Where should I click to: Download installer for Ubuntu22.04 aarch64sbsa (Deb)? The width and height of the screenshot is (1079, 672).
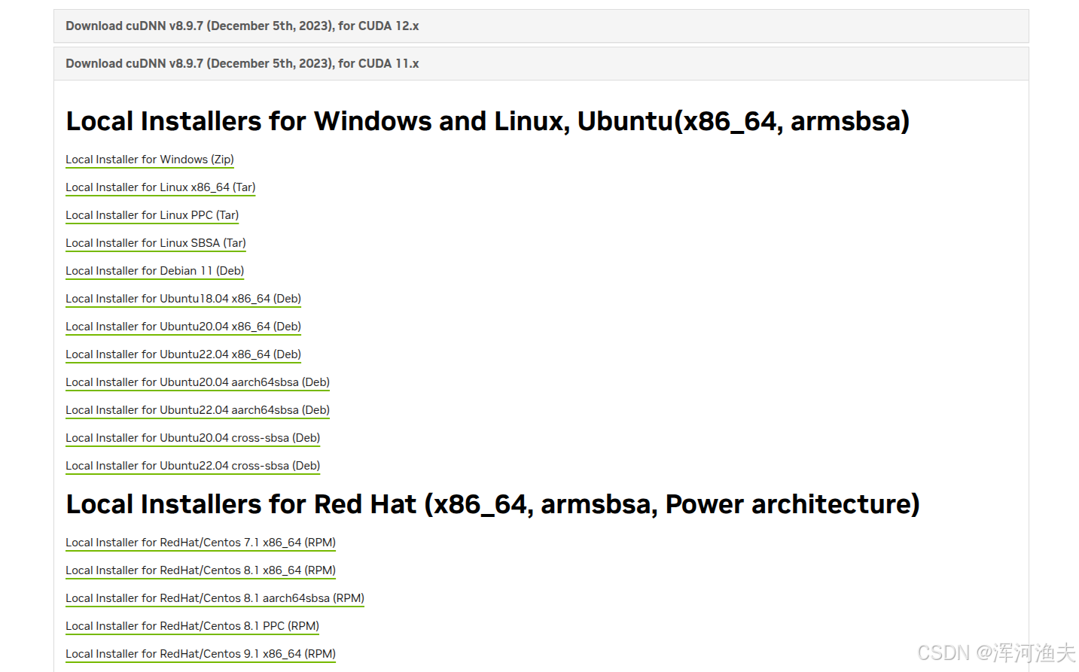pos(197,410)
